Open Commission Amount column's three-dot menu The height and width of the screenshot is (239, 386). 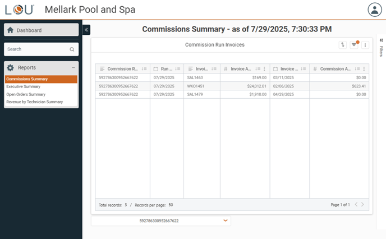(x=364, y=69)
